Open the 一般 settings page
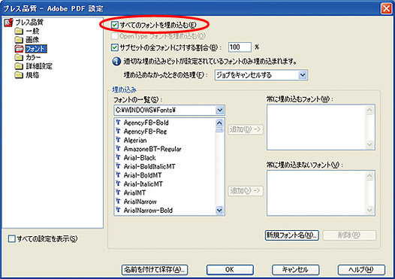The height and width of the screenshot is (279, 395). (32, 32)
